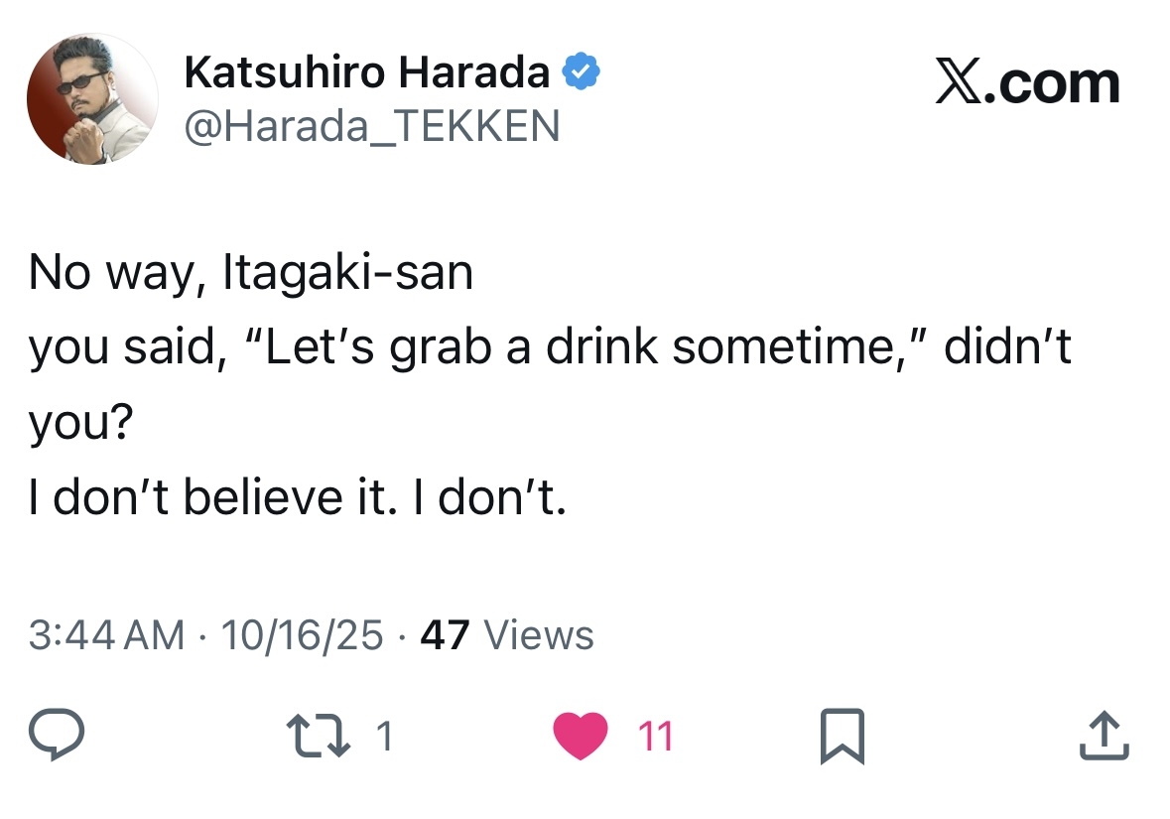Click the number 47 in view count
The height and width of the screenshot is (819, 1170).
445,635
